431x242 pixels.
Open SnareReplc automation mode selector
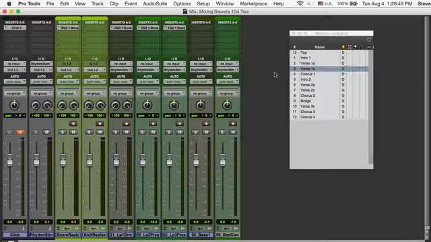[68, 82]
